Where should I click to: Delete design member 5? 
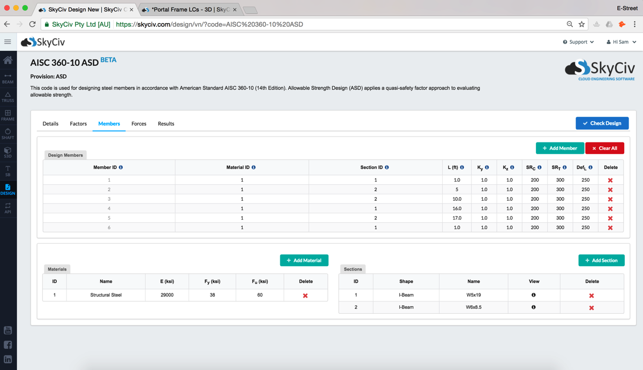(x=610, y=218)
